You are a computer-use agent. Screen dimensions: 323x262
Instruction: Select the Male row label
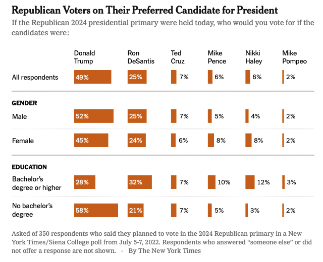click(x=19, y=116)
